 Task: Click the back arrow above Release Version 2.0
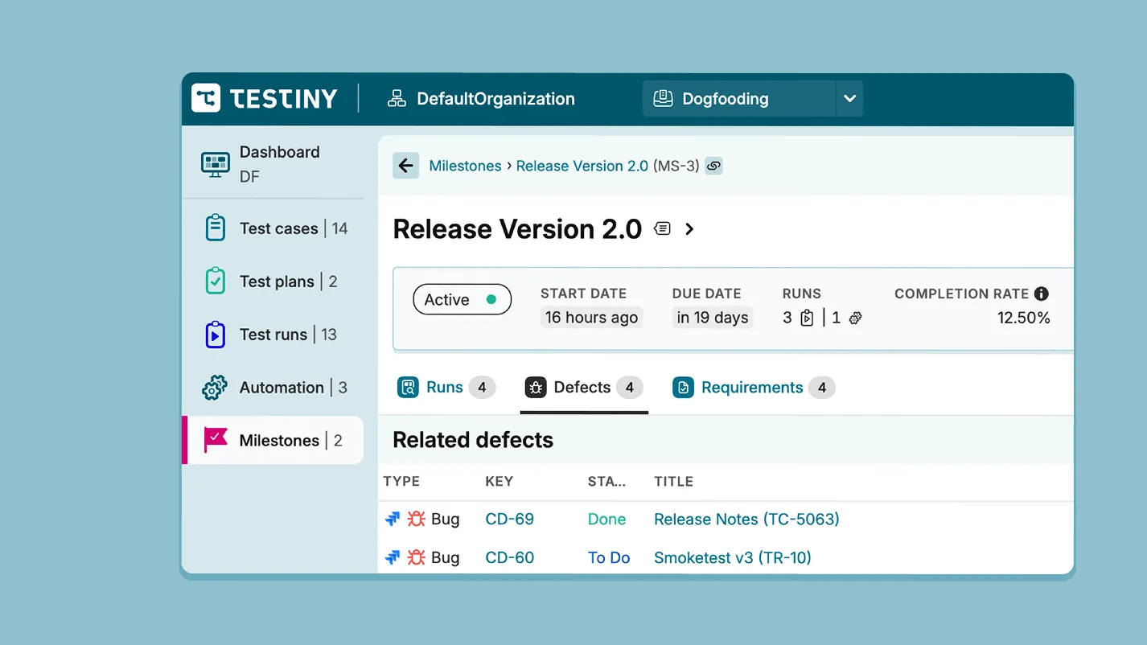tap(405, 166)
